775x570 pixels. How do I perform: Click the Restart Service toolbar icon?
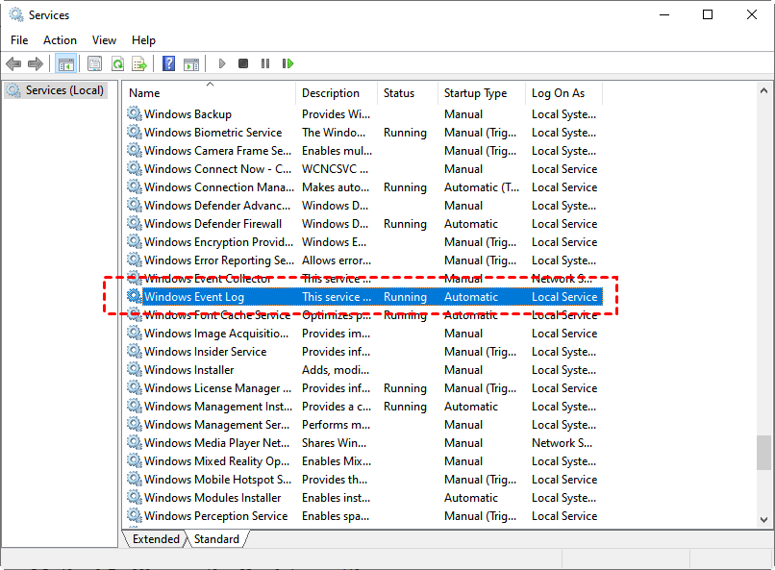pyautogui.click(x=287, y=63)
